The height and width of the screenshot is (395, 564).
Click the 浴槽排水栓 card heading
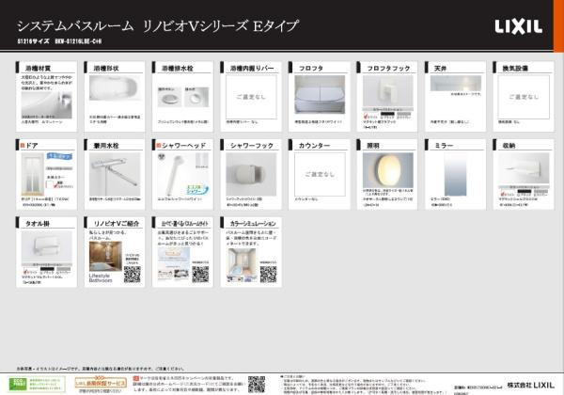coord(178,68)
